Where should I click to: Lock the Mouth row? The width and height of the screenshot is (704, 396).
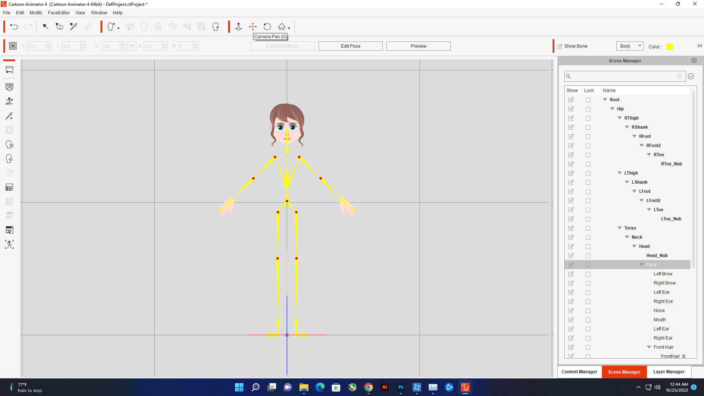click(x=588, y=320)
